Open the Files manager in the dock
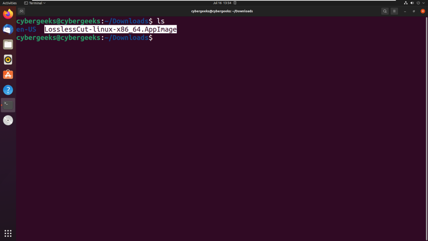 [x=8, y=45]
